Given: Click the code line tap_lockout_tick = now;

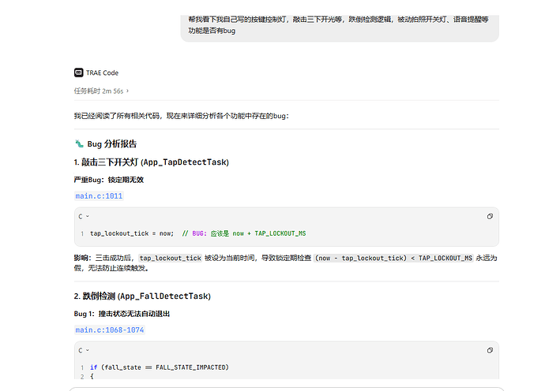Looking at the screenshot, I should tap(132, 233).
